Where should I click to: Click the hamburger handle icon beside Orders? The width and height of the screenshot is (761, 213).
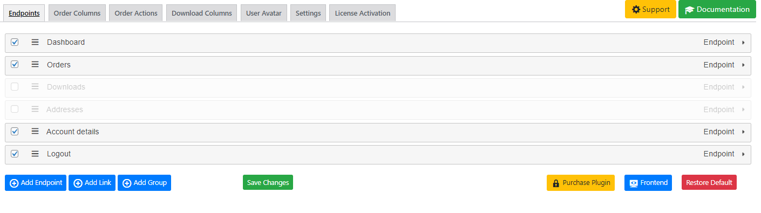[35, 65]
